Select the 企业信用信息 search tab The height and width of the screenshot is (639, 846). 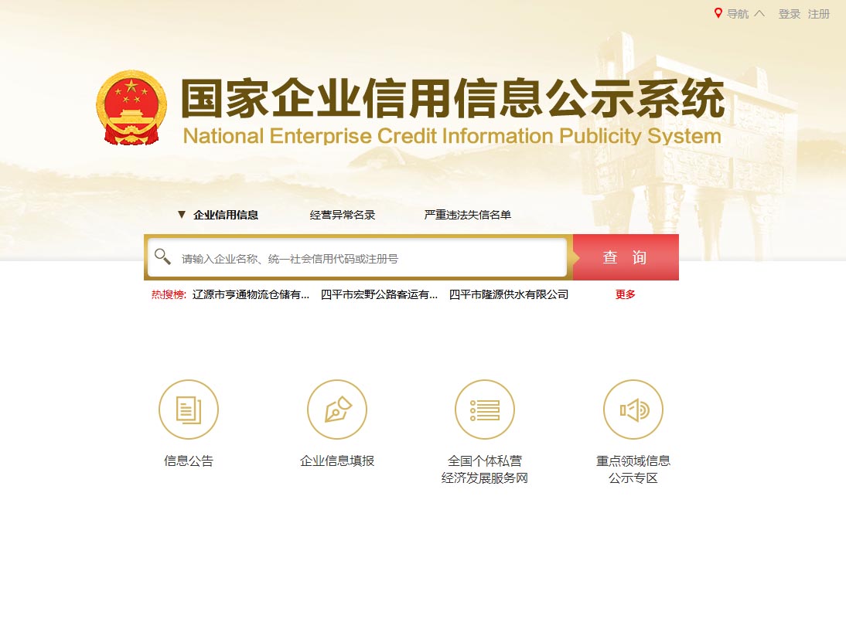[226, 215]
